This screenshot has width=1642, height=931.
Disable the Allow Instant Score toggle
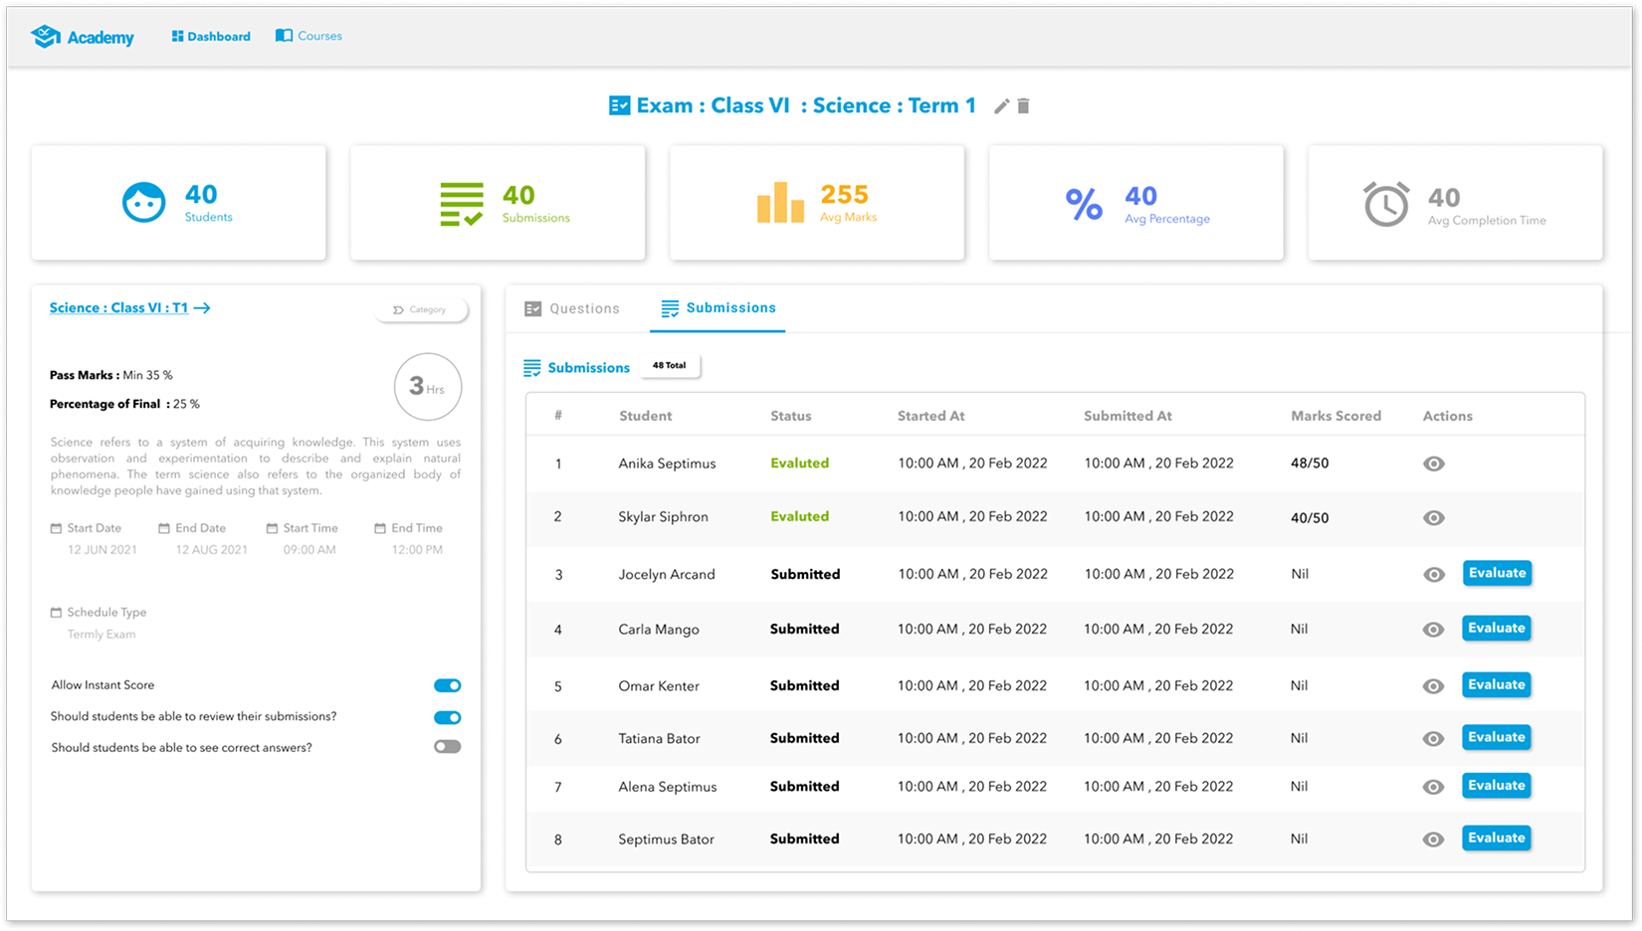(447, 685)
